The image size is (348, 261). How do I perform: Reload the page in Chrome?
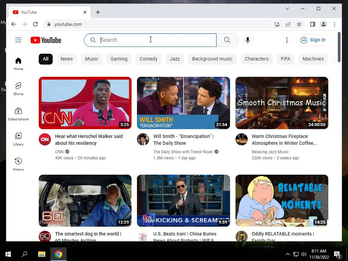click(x=35, y=24)
